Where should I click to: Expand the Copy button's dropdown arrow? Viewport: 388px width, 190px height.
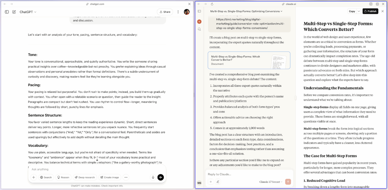[x=359, y=11]
